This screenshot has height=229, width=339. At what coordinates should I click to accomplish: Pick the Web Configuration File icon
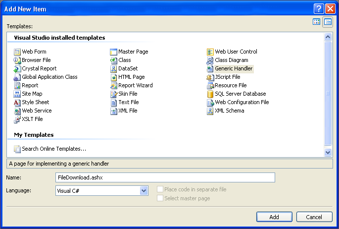tap(210, 103)
